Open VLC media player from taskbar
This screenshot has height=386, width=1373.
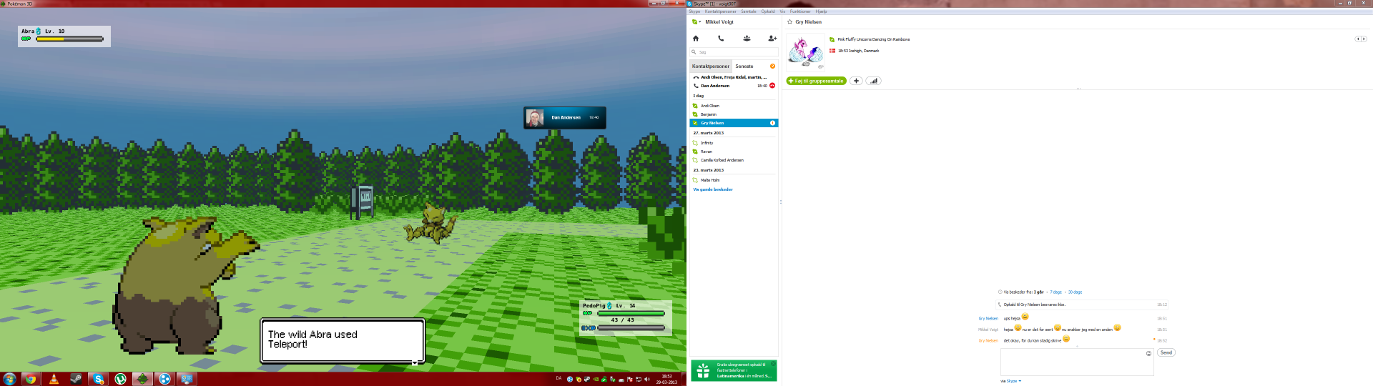(x=54, y=379)
